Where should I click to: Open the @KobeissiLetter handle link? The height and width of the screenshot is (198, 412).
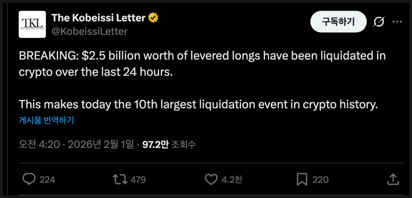tap(89, 31)
